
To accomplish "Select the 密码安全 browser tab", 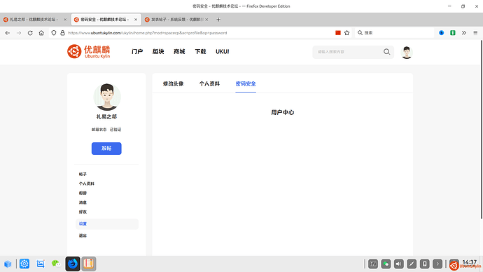I will [x=106, y=20].
